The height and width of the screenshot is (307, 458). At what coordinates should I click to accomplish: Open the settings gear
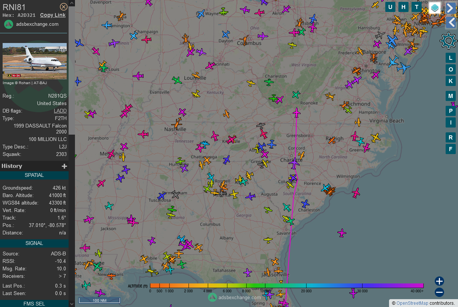pos(448,41)
